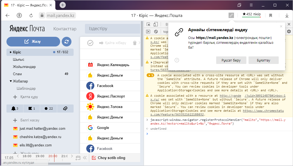Open the Контакттар tab
293x166 pixels.
(x=65, y=29)
